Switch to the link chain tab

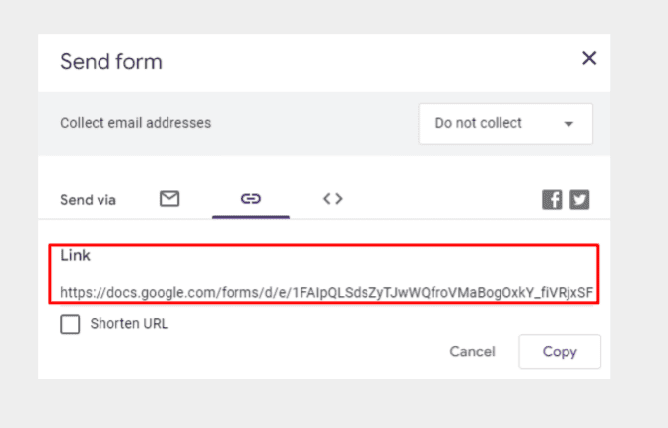[x=251, y=199]
